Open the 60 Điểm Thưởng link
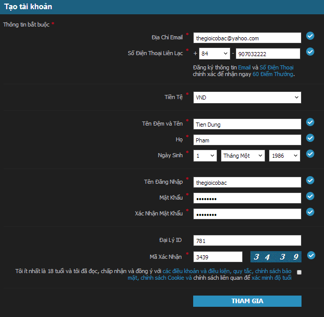Screen dimensions: 324x317 [273, 74]
